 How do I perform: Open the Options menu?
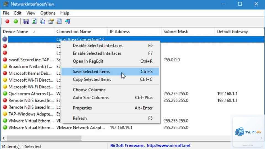[48, 13]
